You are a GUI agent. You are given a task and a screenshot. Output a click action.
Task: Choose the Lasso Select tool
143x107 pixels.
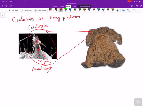(27, 10)
